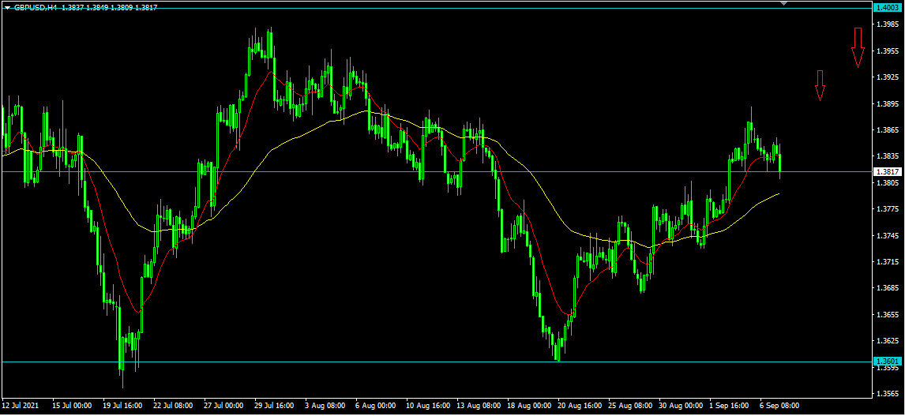
Task: Click the 1.3745 price axis label
Action: (888, 235)
